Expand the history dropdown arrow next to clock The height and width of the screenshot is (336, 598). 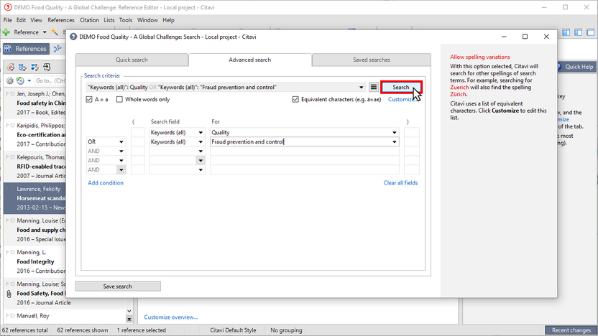click(x=29, y=80)
